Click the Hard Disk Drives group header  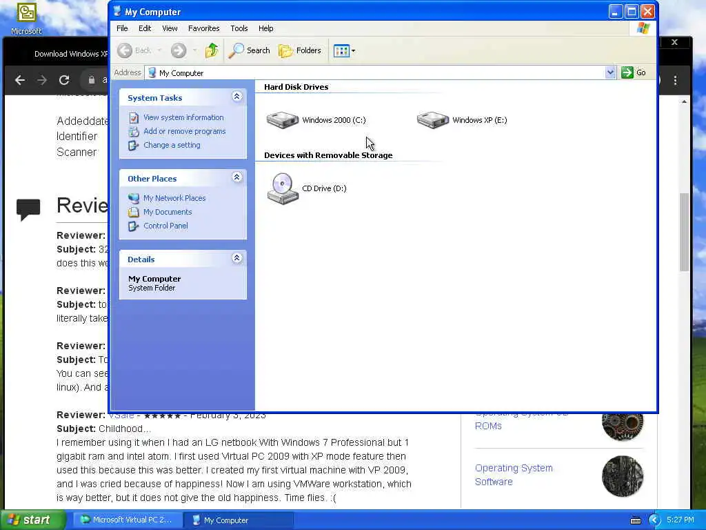(296, 87)
